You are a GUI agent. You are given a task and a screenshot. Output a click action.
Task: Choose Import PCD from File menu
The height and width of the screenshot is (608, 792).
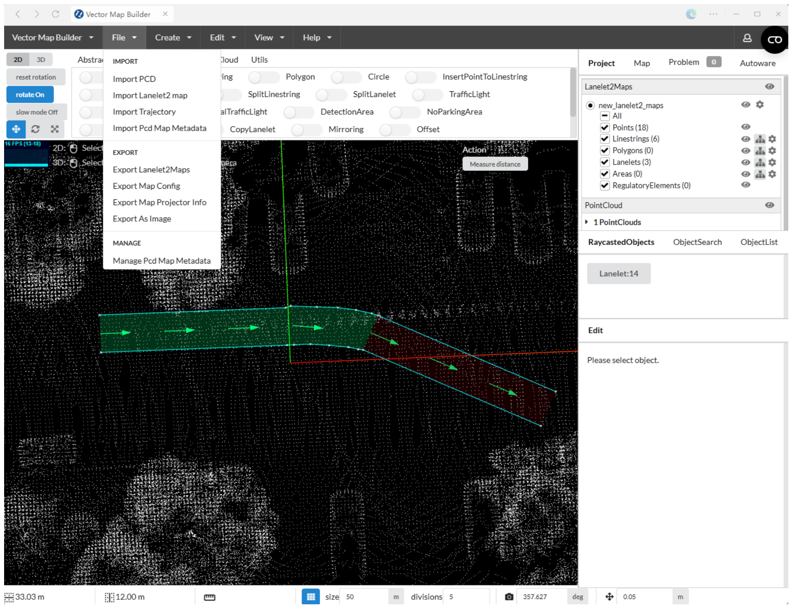point(134,79)
